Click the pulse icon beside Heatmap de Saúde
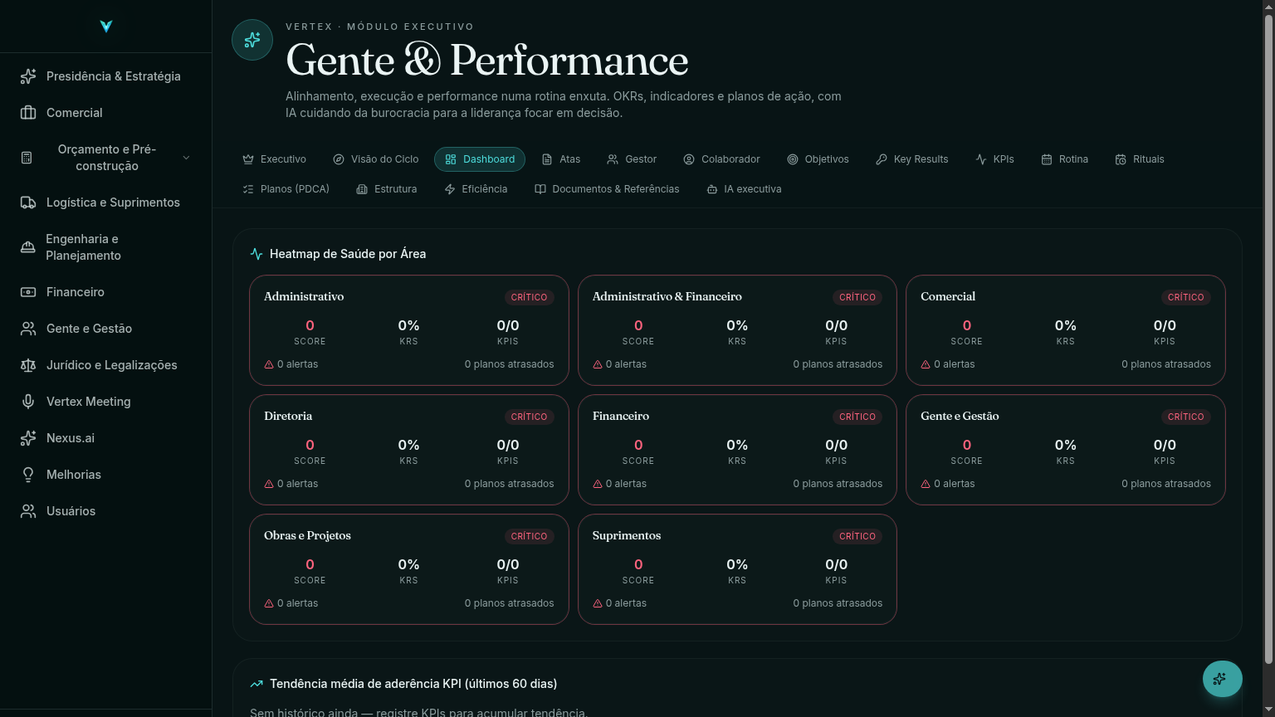 [256, 254]
